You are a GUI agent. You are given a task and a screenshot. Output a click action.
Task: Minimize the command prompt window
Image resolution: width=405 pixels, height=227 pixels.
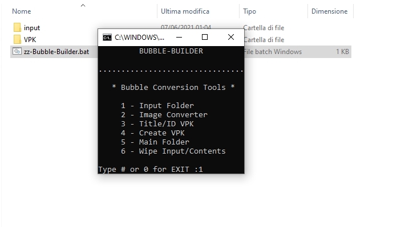179,38
